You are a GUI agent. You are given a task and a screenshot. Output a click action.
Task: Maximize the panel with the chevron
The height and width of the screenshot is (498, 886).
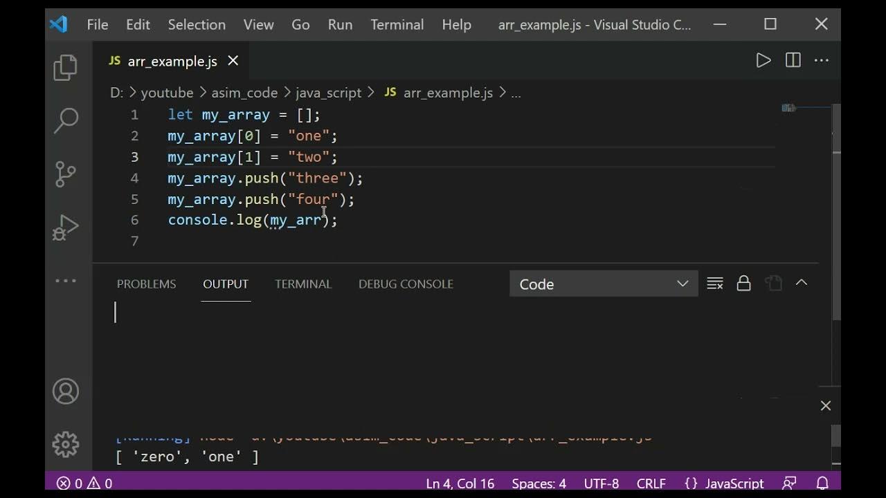pos(802,283)
